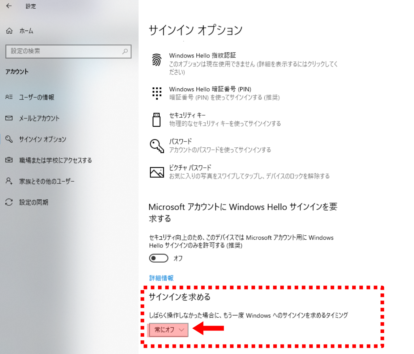Open ユーザーの情報 in the sidebar
Viewport: 414px width, 354px height.
click(x=36, y=97)
